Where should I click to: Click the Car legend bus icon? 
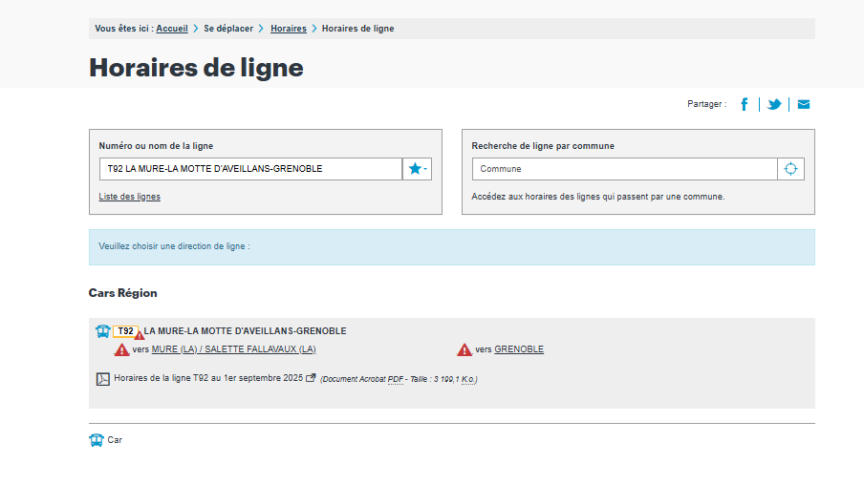pyautogui.click(x=96, y=440)
